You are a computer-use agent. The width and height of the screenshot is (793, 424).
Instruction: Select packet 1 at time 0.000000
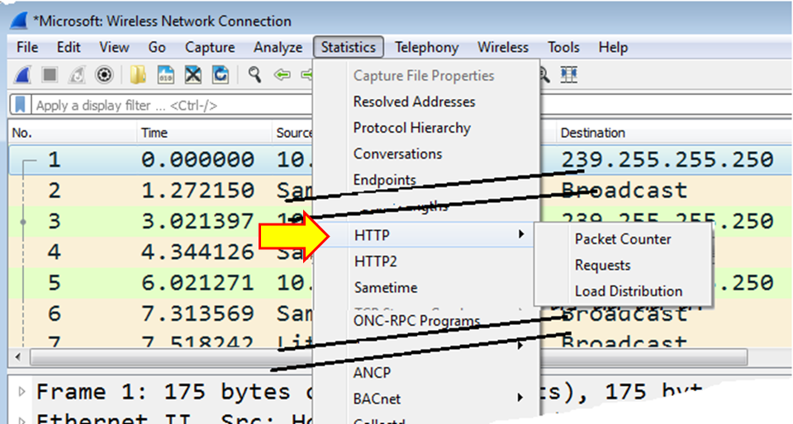161,160
